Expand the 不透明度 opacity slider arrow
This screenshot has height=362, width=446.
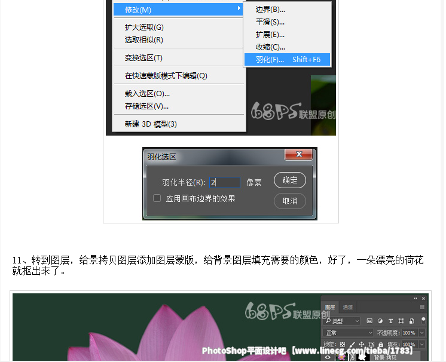pyautogui.click(x=422, y=333)
